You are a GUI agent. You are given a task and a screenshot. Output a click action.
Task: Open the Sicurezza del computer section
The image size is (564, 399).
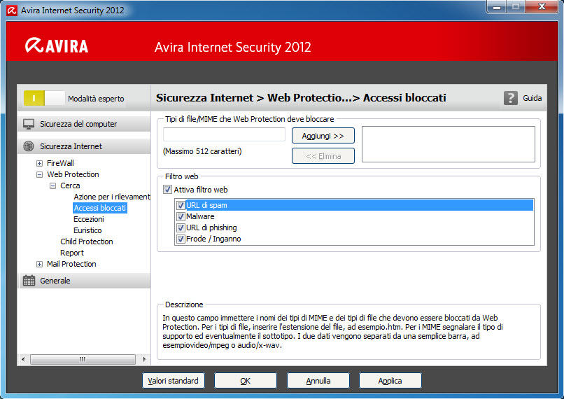84,124
